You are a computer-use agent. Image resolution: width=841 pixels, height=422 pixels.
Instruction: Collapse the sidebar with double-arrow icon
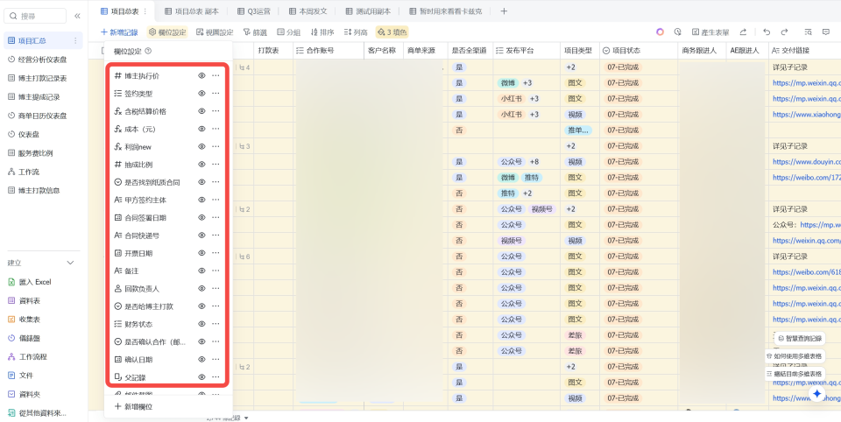pos(77,16)
